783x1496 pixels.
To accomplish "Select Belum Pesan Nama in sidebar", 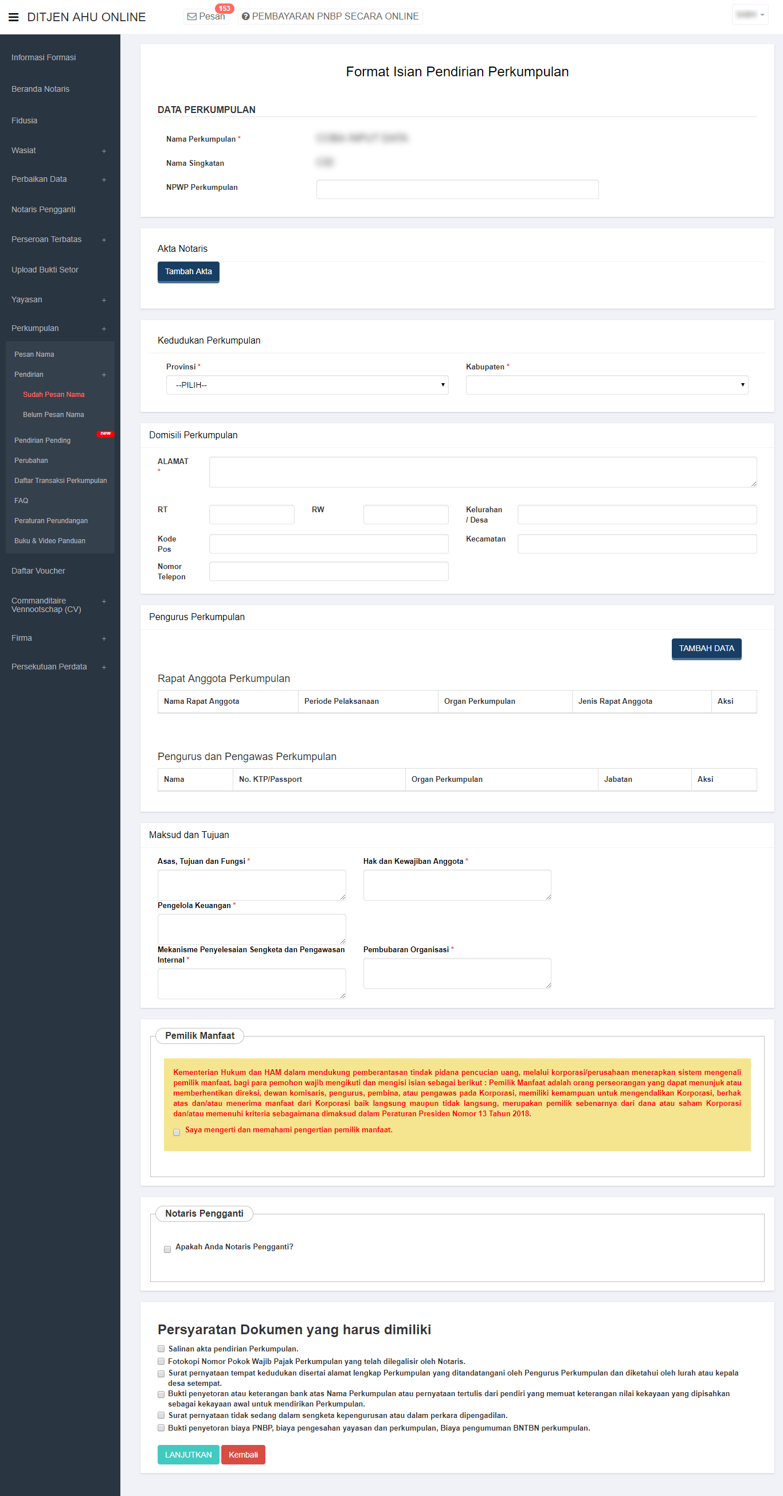I will click(53, 415).
